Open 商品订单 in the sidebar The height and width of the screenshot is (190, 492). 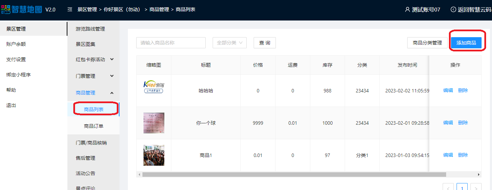[x=93, y=126]
